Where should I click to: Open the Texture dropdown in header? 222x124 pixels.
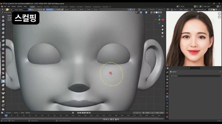point(75,10)
